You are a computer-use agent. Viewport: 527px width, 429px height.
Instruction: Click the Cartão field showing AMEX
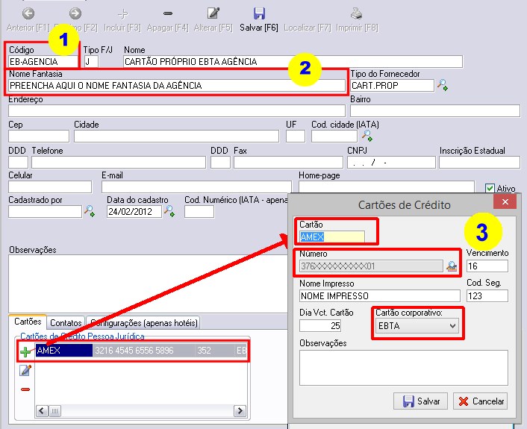(x=332, y=237)
